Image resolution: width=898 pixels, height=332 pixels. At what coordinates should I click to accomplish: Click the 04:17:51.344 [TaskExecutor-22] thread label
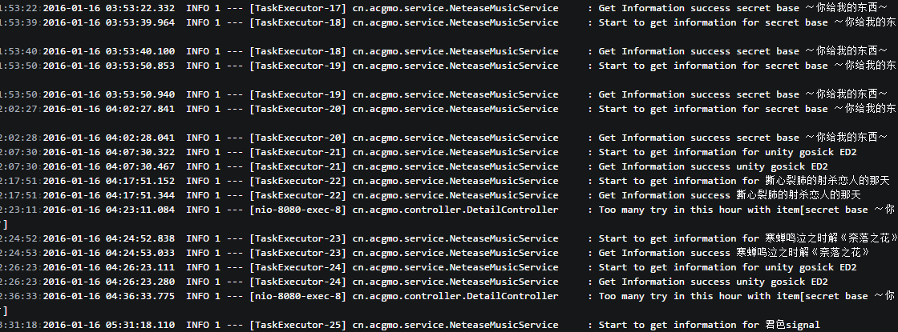297,195
